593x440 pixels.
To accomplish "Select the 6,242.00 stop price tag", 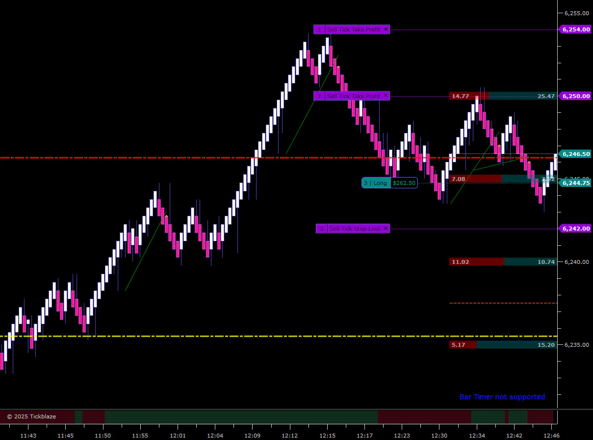I will pyautogui.click(x=575, y=229).
